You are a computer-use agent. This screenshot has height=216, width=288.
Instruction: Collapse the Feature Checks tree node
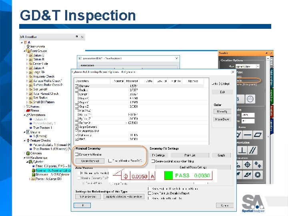point(24,140)
